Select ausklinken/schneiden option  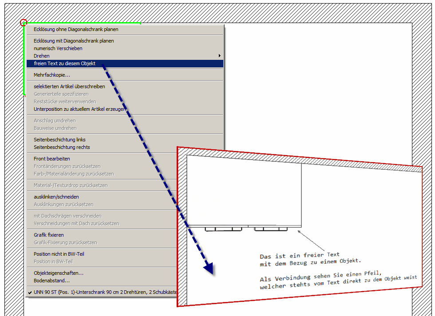coord(56,197)
